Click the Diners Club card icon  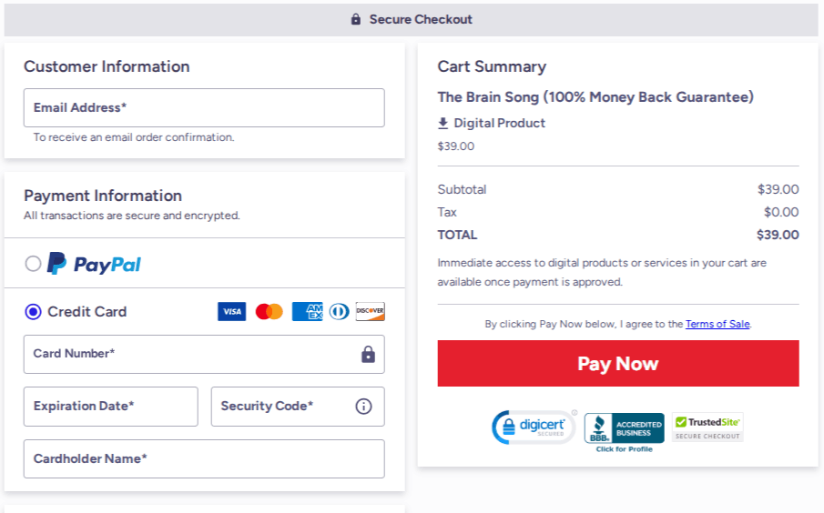point(340,312)
